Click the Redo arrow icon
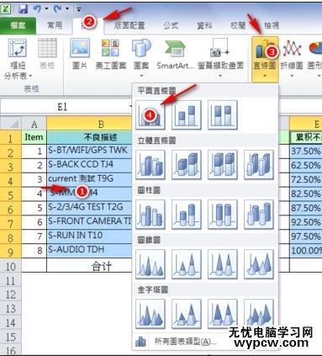 point(57,8)
